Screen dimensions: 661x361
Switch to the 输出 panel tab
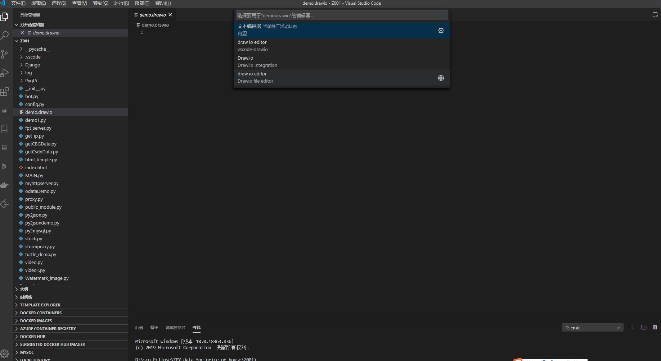click(154, 328)
